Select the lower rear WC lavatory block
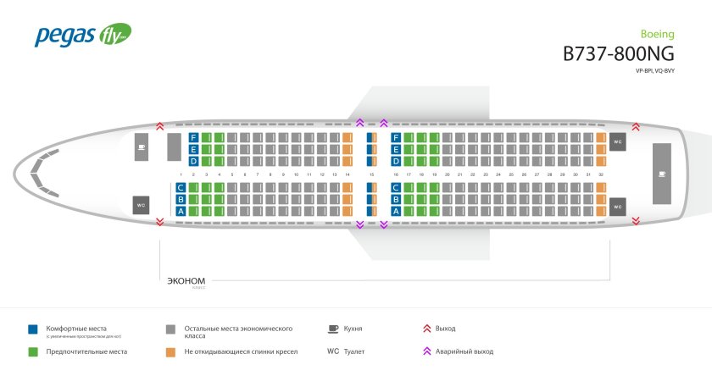The width and height of the screenshot is (712, 376). coord(618,206)
